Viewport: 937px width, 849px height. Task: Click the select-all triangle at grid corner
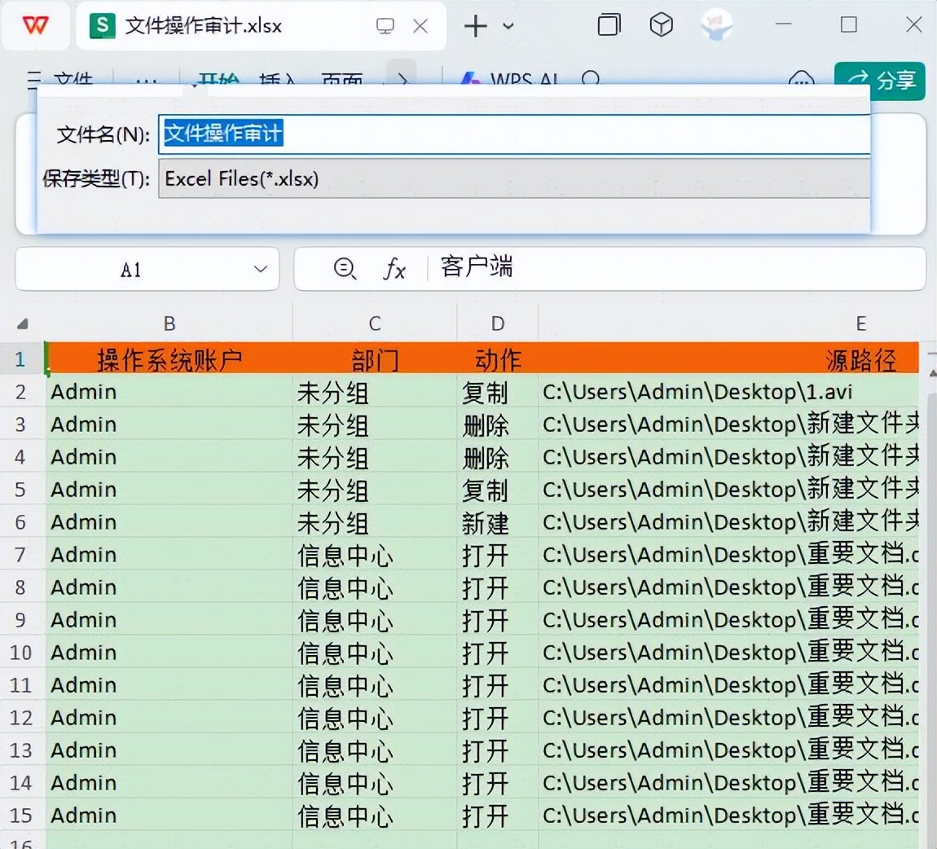click(23, 324)
